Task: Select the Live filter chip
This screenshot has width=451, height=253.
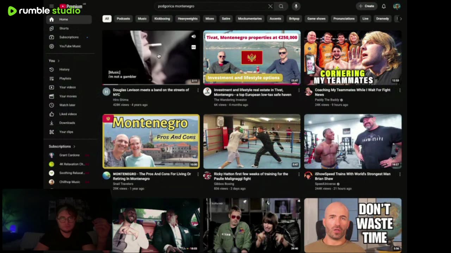Action: click(365, 19)
